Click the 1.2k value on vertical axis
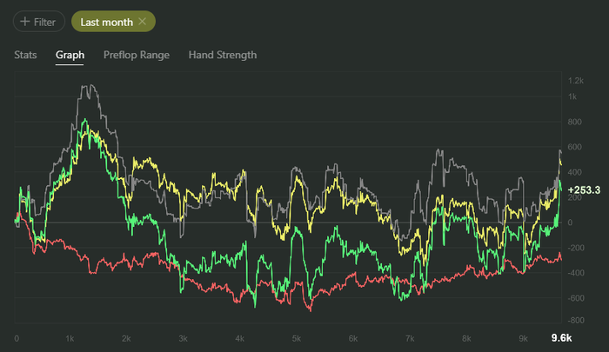The width and height of the screenshot is (609, 352). (575, 81)
